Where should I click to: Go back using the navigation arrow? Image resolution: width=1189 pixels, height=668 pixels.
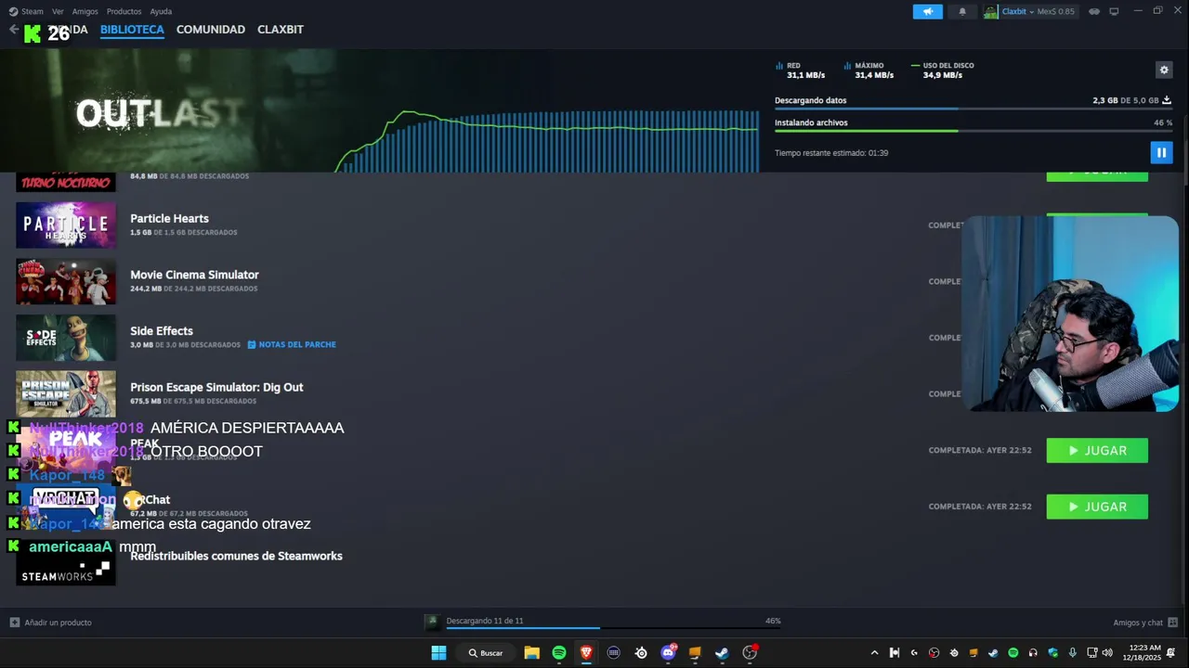click(x=13, y=30)
